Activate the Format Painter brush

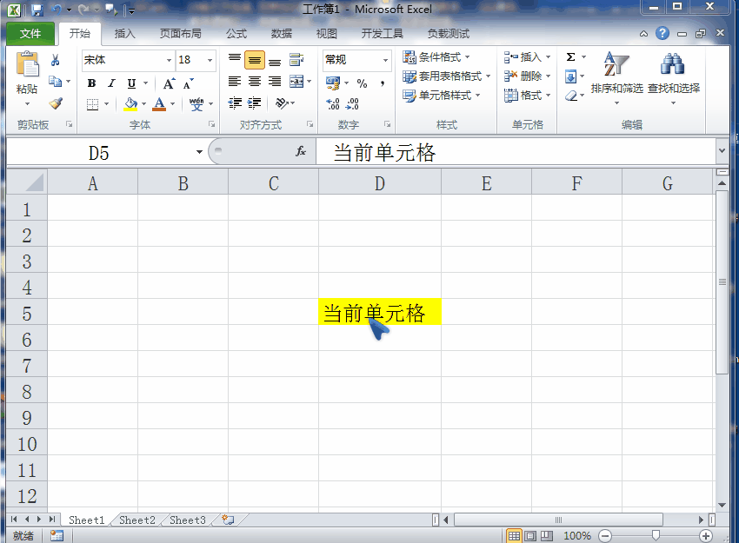pos(56,103)
